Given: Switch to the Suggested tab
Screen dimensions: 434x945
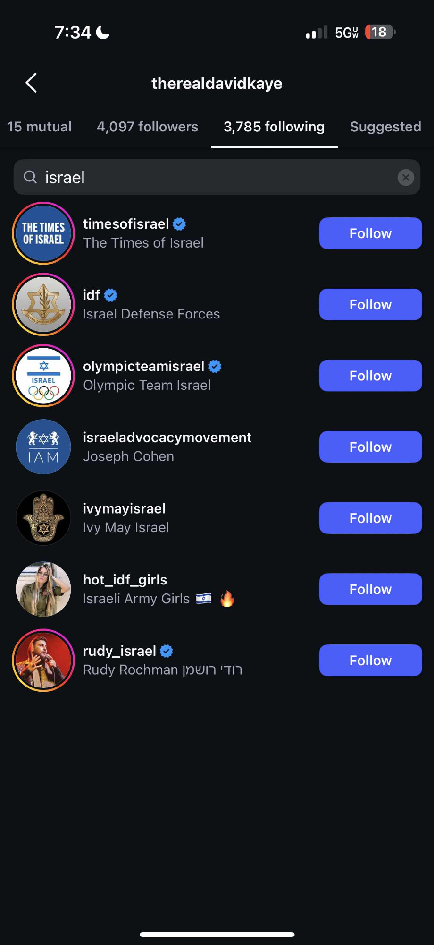Looking at the screenshot, I should point(385,127).
